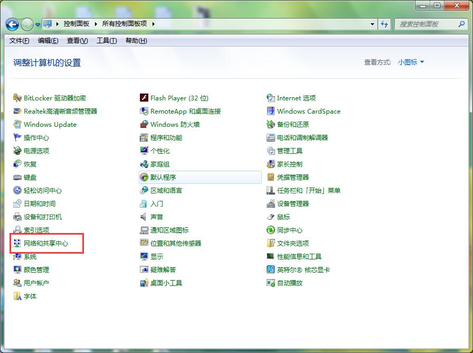Click the 控制面板 breadcrumb

pos(77,24)
